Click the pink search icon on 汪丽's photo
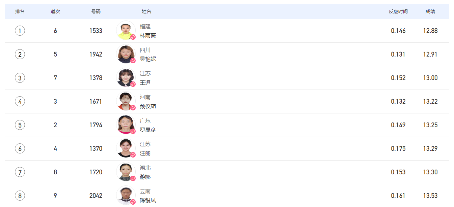The height and width of the screenshot is (207, 454). pos(133,155)
